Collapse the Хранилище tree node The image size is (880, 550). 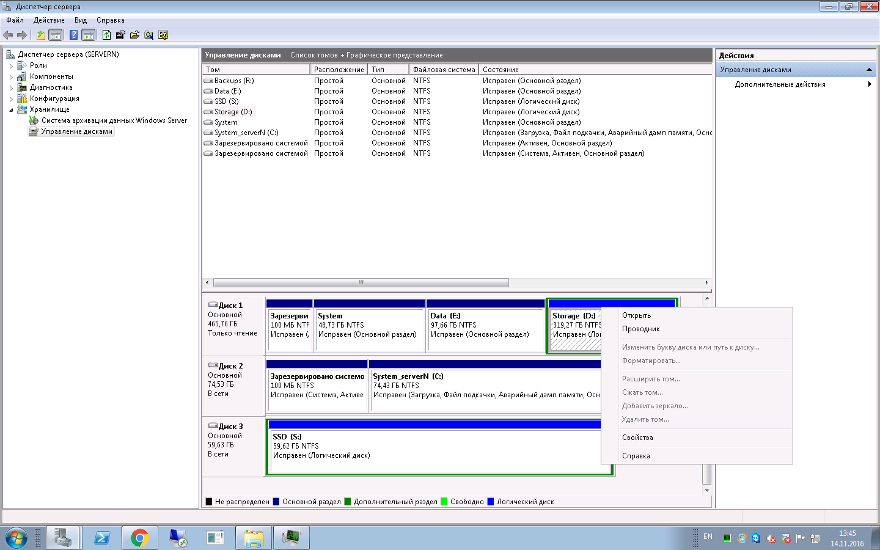[11, 110]
